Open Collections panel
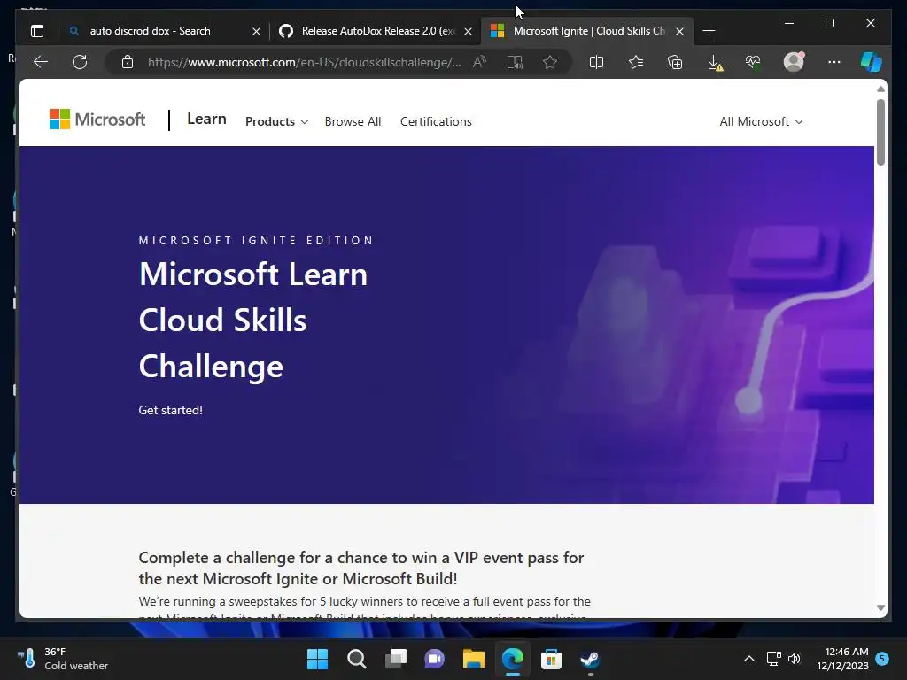907x680 pixels. tap(675, 62)
